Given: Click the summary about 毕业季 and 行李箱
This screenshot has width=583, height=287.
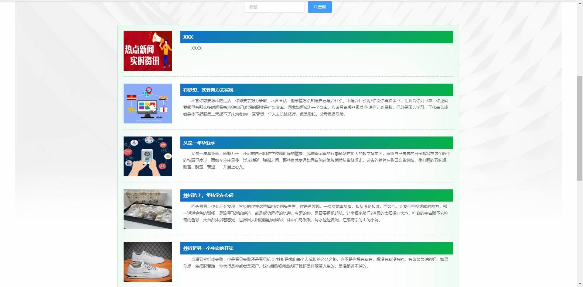Looking at the screenshot, I should (x=316, y=160).
